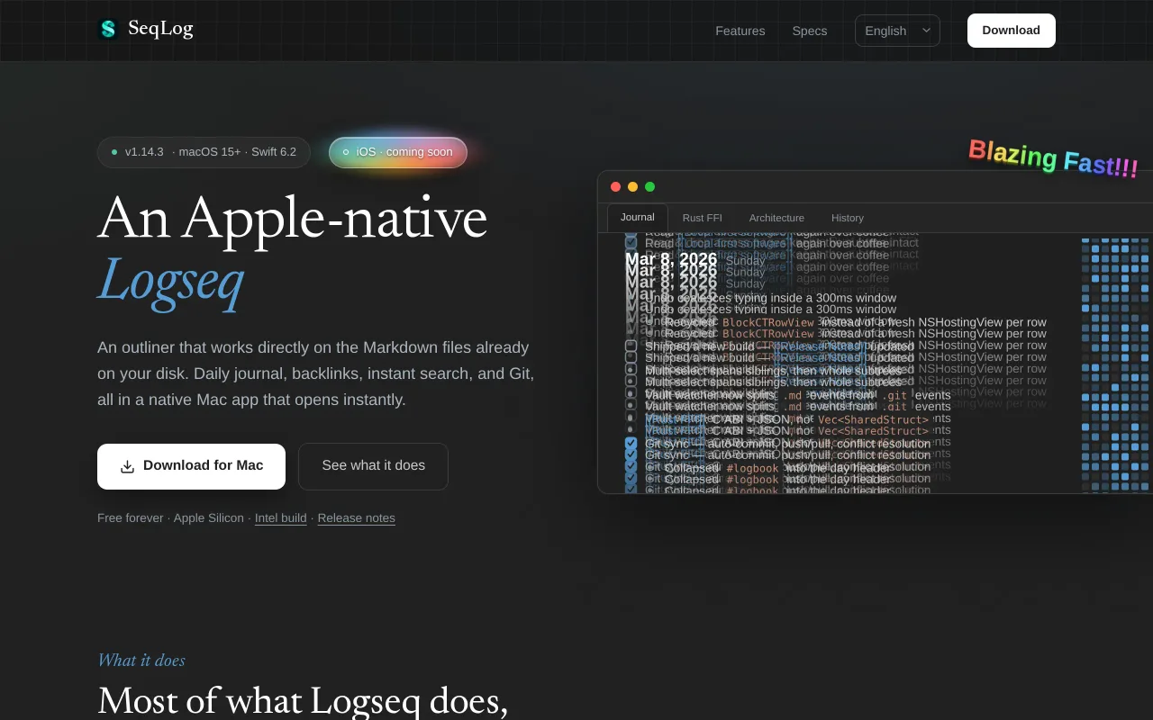The height and width of the screenshot is (720, 1153).
Task: Open the Intel build link
Action: click(281, 518)
